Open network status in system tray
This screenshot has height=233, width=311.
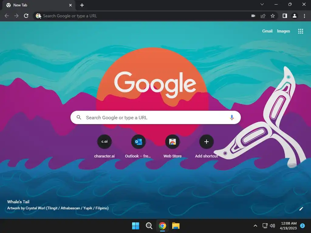265,226
